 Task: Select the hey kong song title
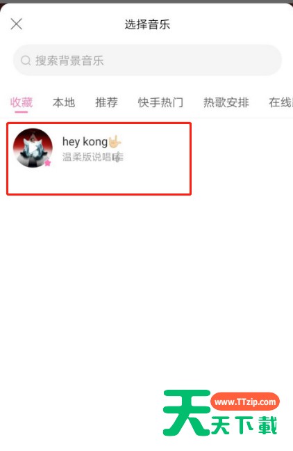85,141
